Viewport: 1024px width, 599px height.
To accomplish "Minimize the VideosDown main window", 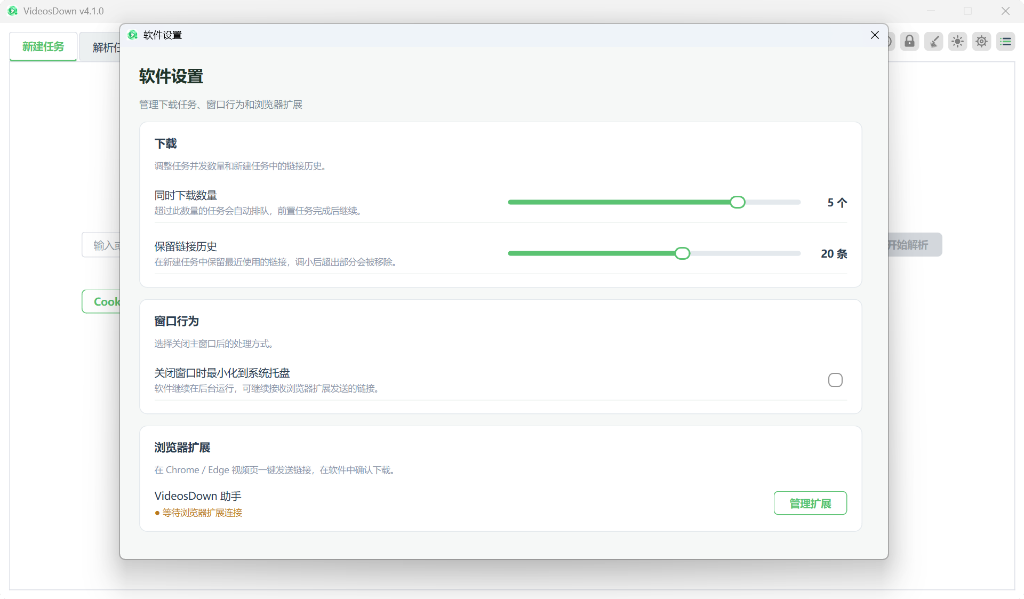I will click(x=931, y=11).
